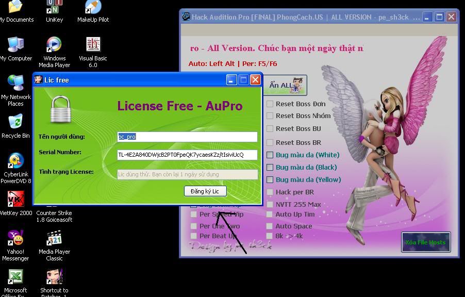Viewport: 465px width, 297px height.
Task: Focus the Tên người dùng input field
Action: (188, 137)
